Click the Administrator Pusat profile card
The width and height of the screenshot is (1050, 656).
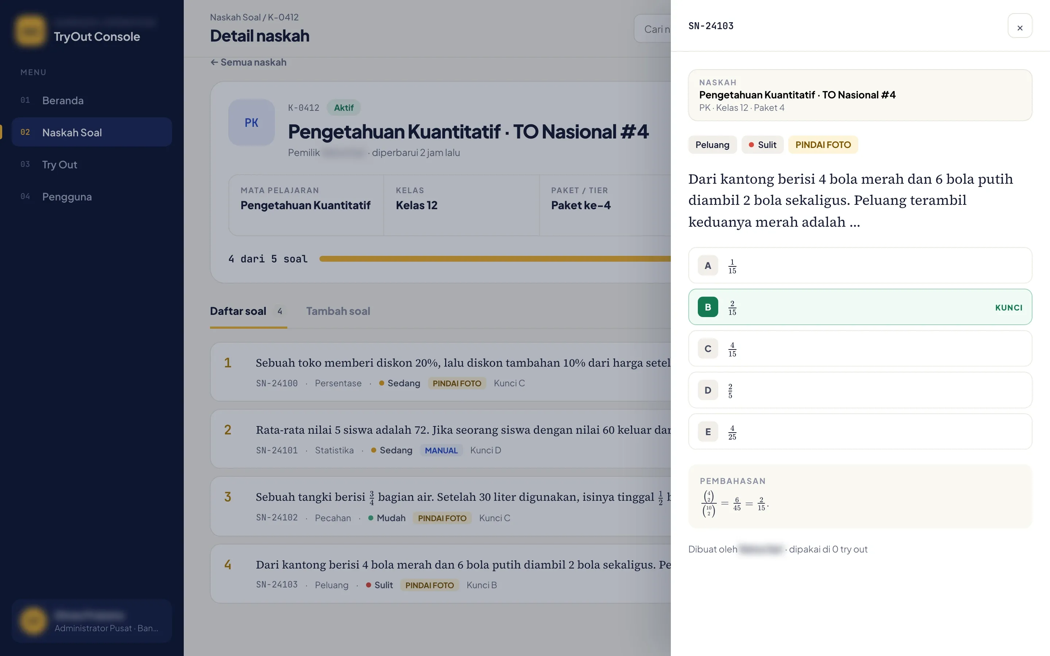tap(92, 621)
